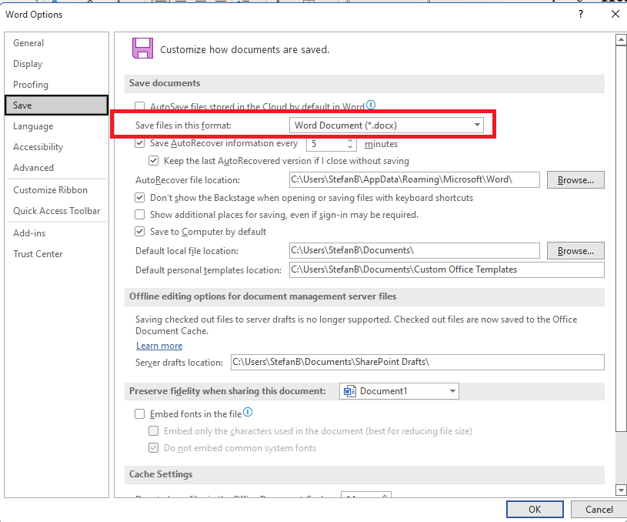This screenshot has width=627, height=522.
Task: Toggle Don't show the Backstage checkbox
Action: [x=139, y=198]
